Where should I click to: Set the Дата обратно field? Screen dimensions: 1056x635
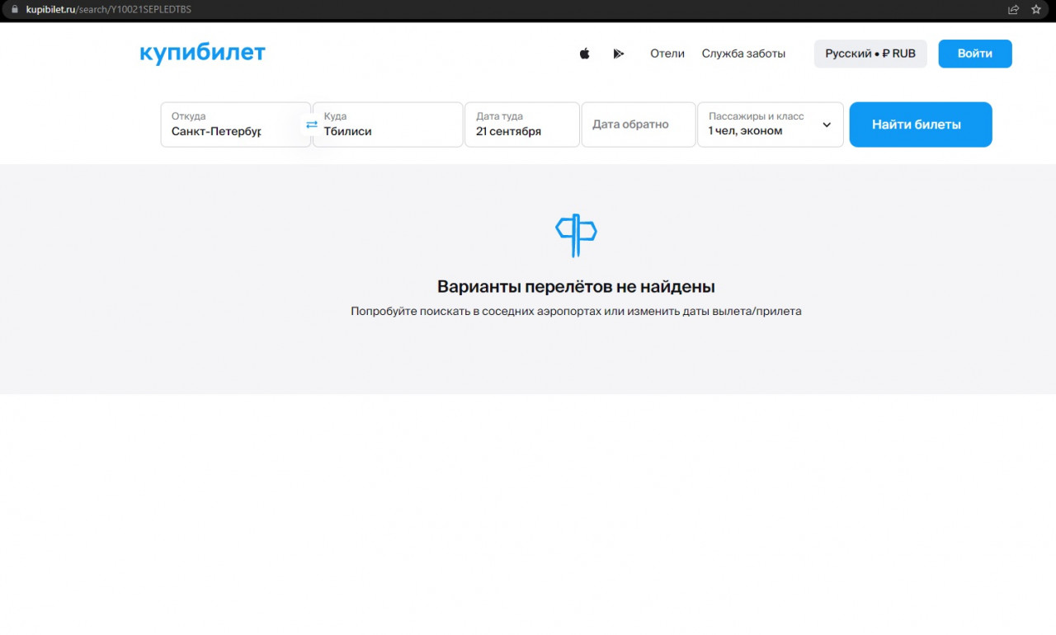pyautogui.click(x=639, y=125)
